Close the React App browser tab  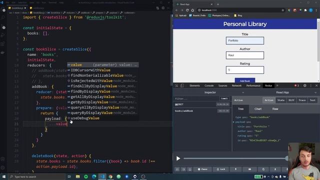tap(211, 4)
